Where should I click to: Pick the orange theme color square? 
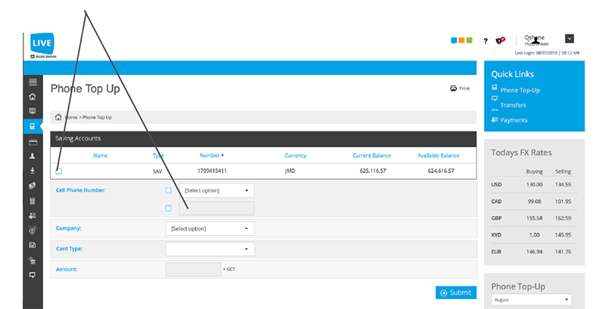(x=461, y=40)
